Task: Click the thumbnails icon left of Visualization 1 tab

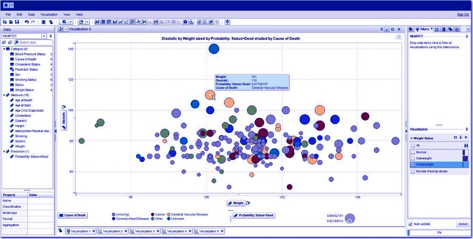Action: coord(60,231)
